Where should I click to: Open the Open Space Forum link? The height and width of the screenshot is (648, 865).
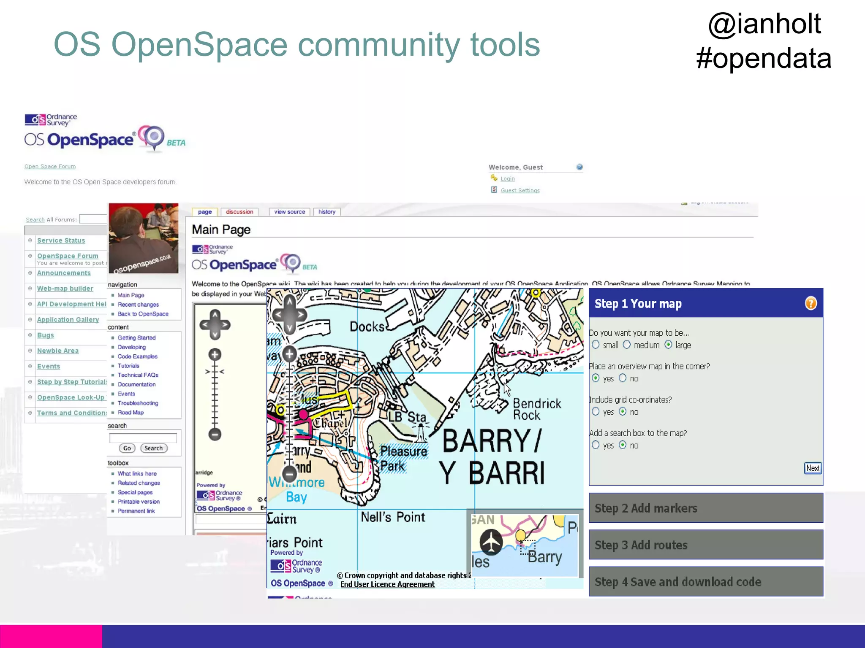(50, 167)
